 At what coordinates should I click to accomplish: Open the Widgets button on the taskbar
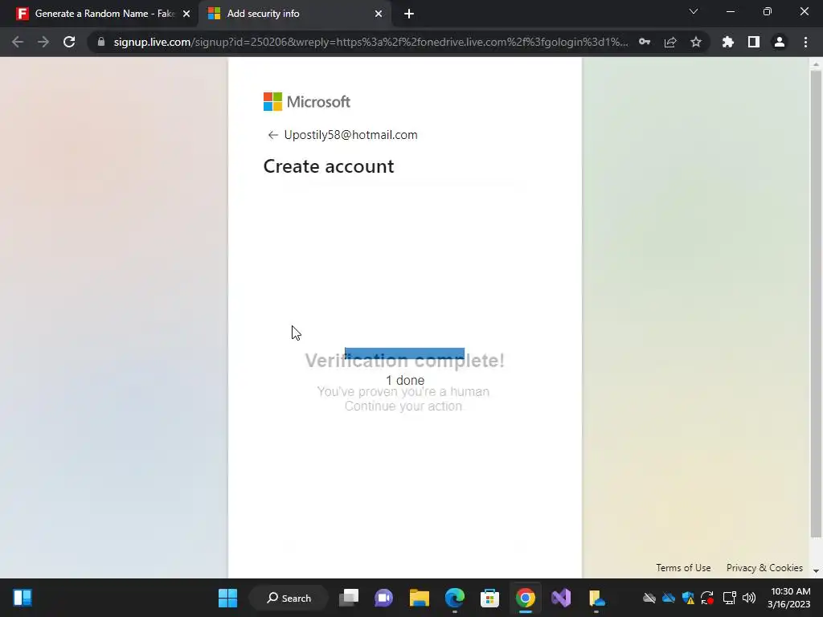click(23, 598)
